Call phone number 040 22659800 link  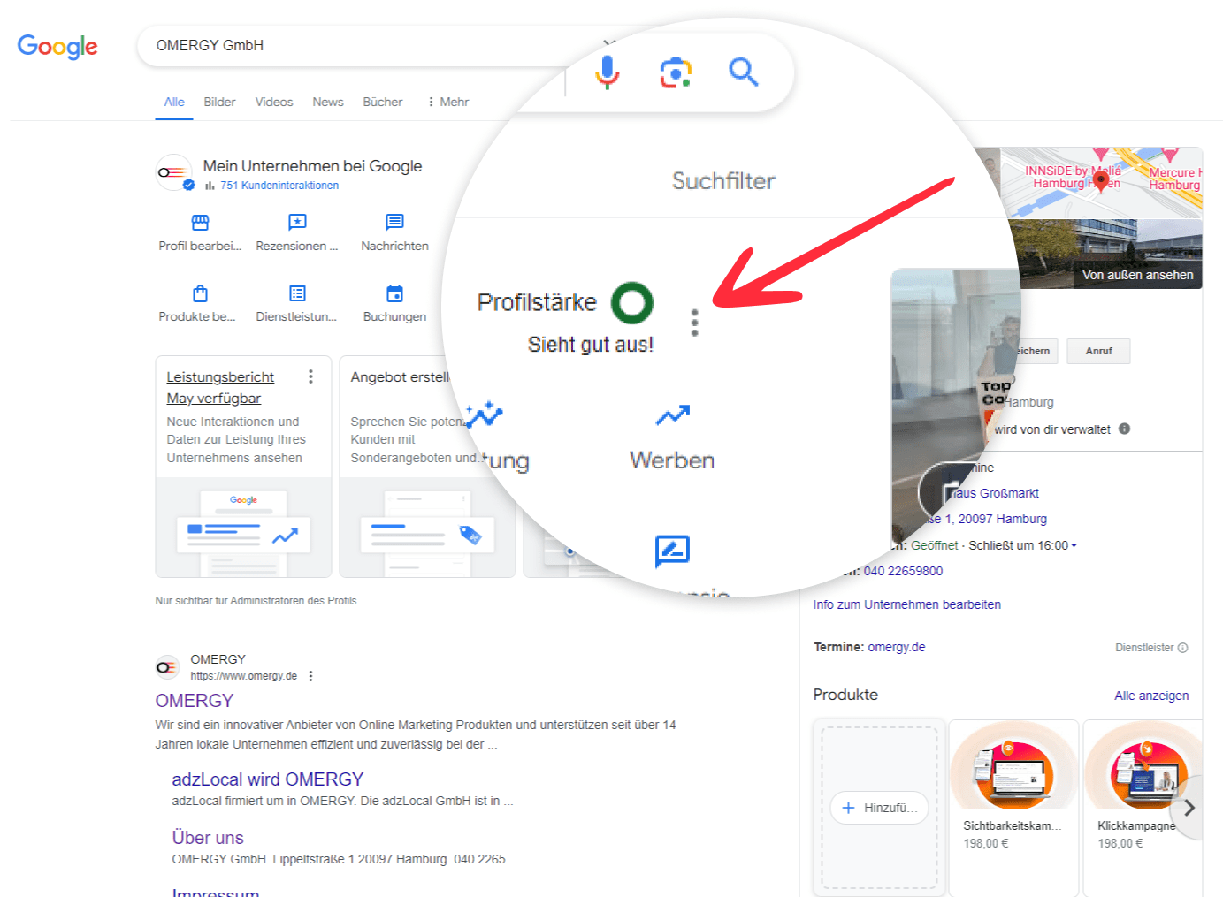[x=903, y=571]
